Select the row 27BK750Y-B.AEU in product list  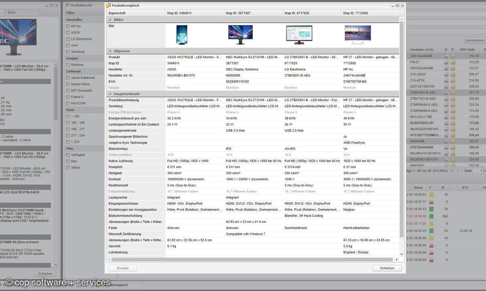click(x=447, y=99)
